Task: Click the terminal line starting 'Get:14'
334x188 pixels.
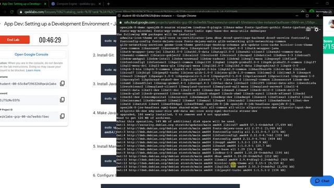Action: (201, 170)
